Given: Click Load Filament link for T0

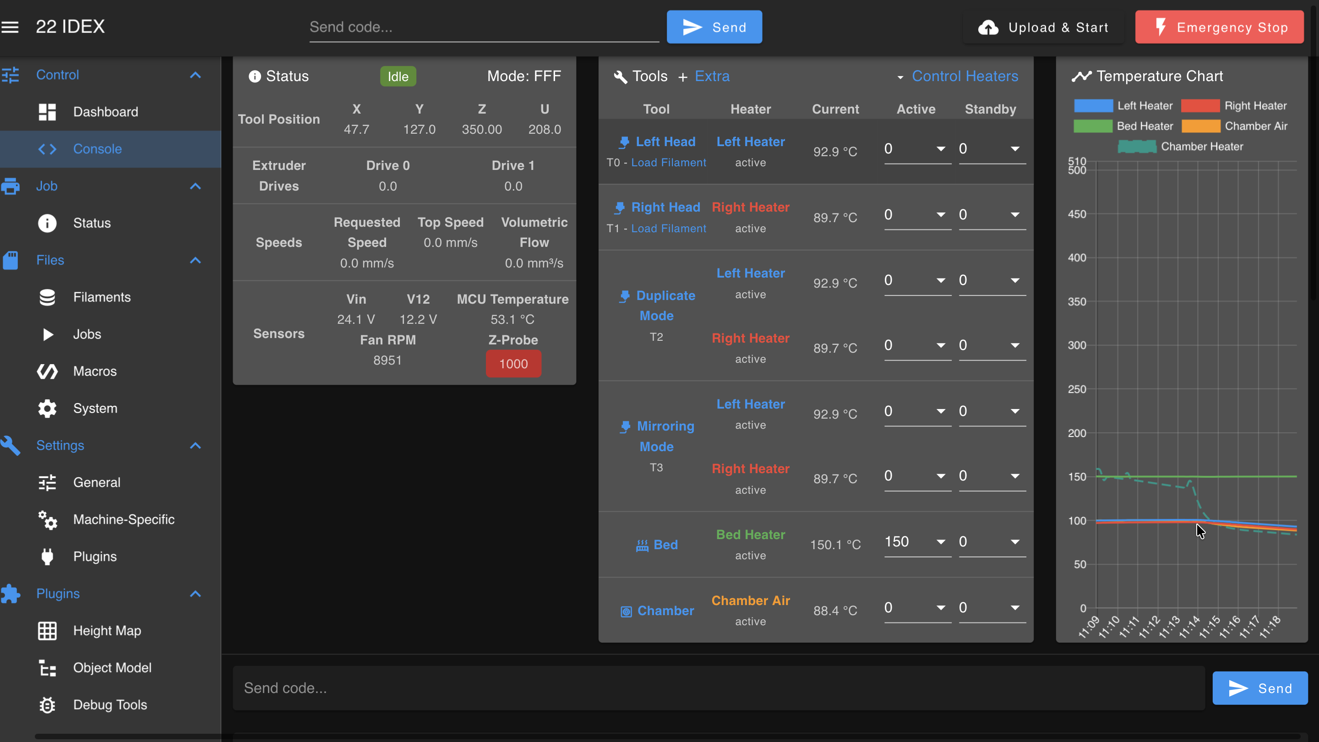Looking at the screenshot, I should 668,163.
